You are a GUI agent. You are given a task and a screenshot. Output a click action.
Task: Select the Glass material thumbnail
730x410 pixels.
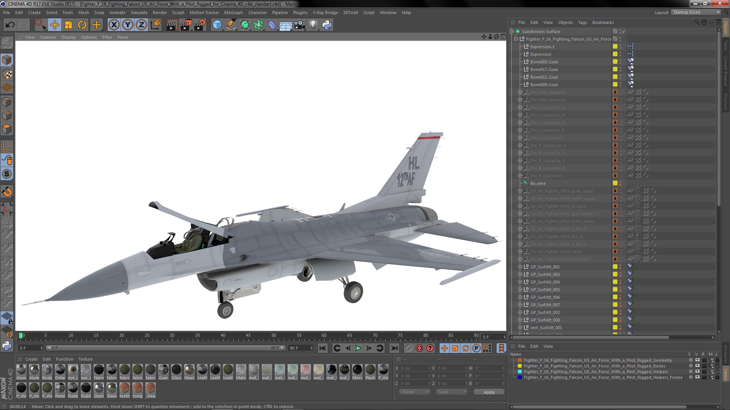(x=176, y=372)
